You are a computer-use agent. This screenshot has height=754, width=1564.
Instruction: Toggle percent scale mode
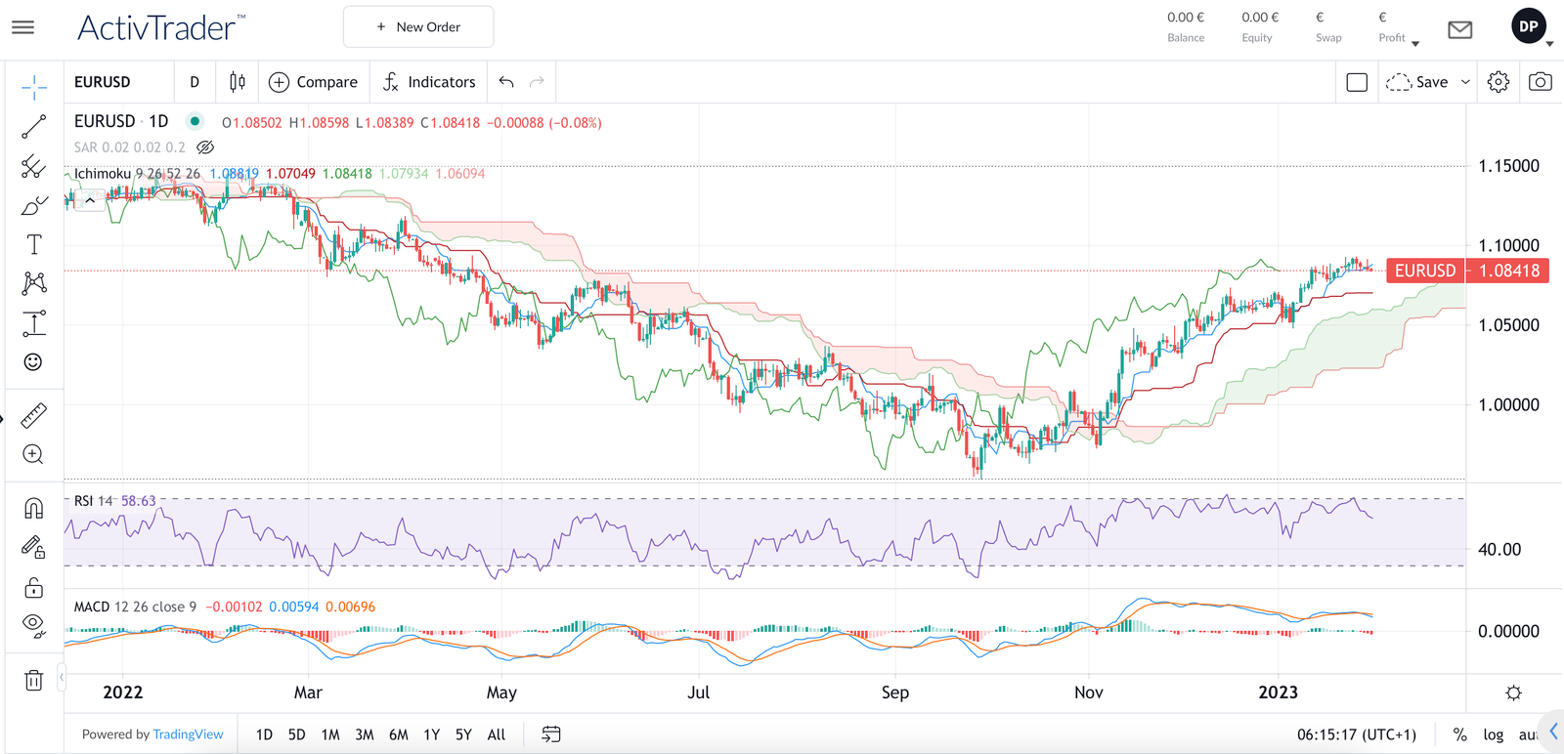(1459, 734)
